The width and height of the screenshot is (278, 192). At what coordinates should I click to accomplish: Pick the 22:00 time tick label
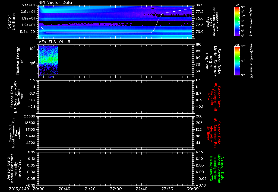click(x=116, y=188)
